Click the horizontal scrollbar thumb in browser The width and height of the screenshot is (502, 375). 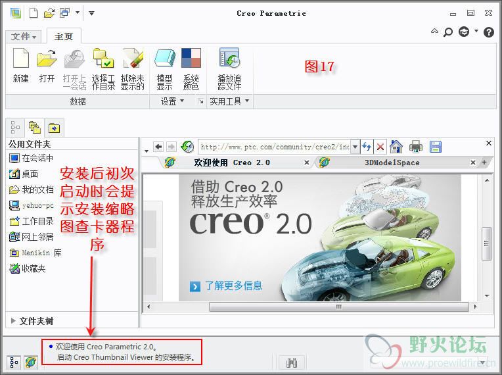pyautogui.click(x=339, y=307)
